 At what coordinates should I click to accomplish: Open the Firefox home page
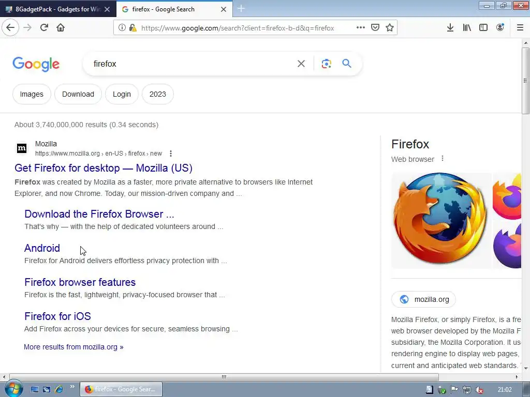tap(61, 28)
